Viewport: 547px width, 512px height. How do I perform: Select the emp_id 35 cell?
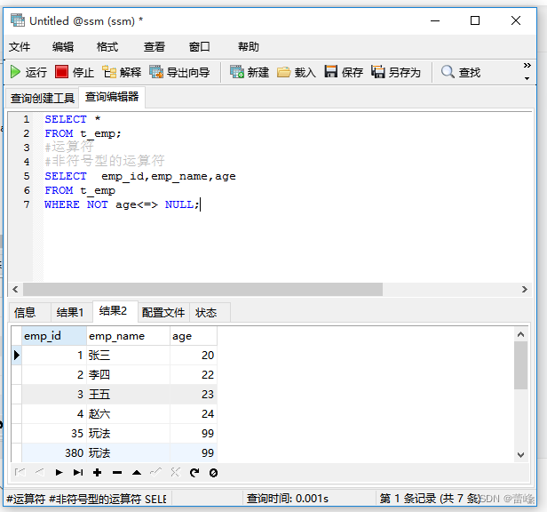pos(54,434)
